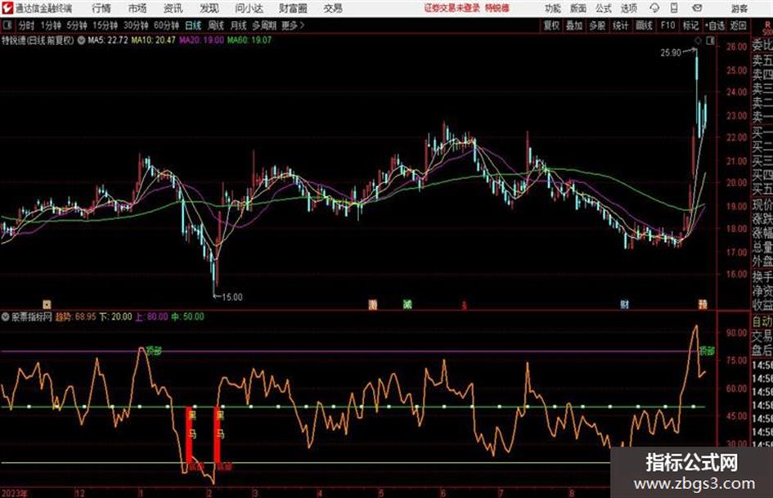773x498 pixels.
Task: Open the 画线 drawing tools
Action: [x=645, y=25]
